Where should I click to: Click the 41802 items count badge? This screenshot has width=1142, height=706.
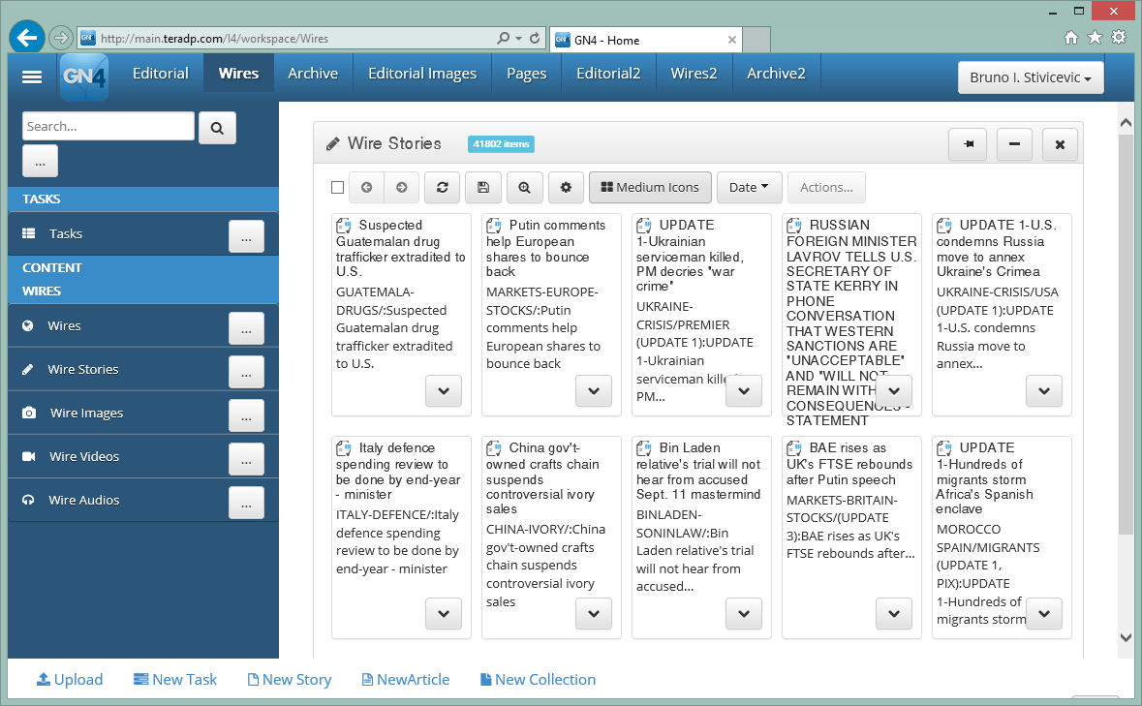(x=501, y=144)
